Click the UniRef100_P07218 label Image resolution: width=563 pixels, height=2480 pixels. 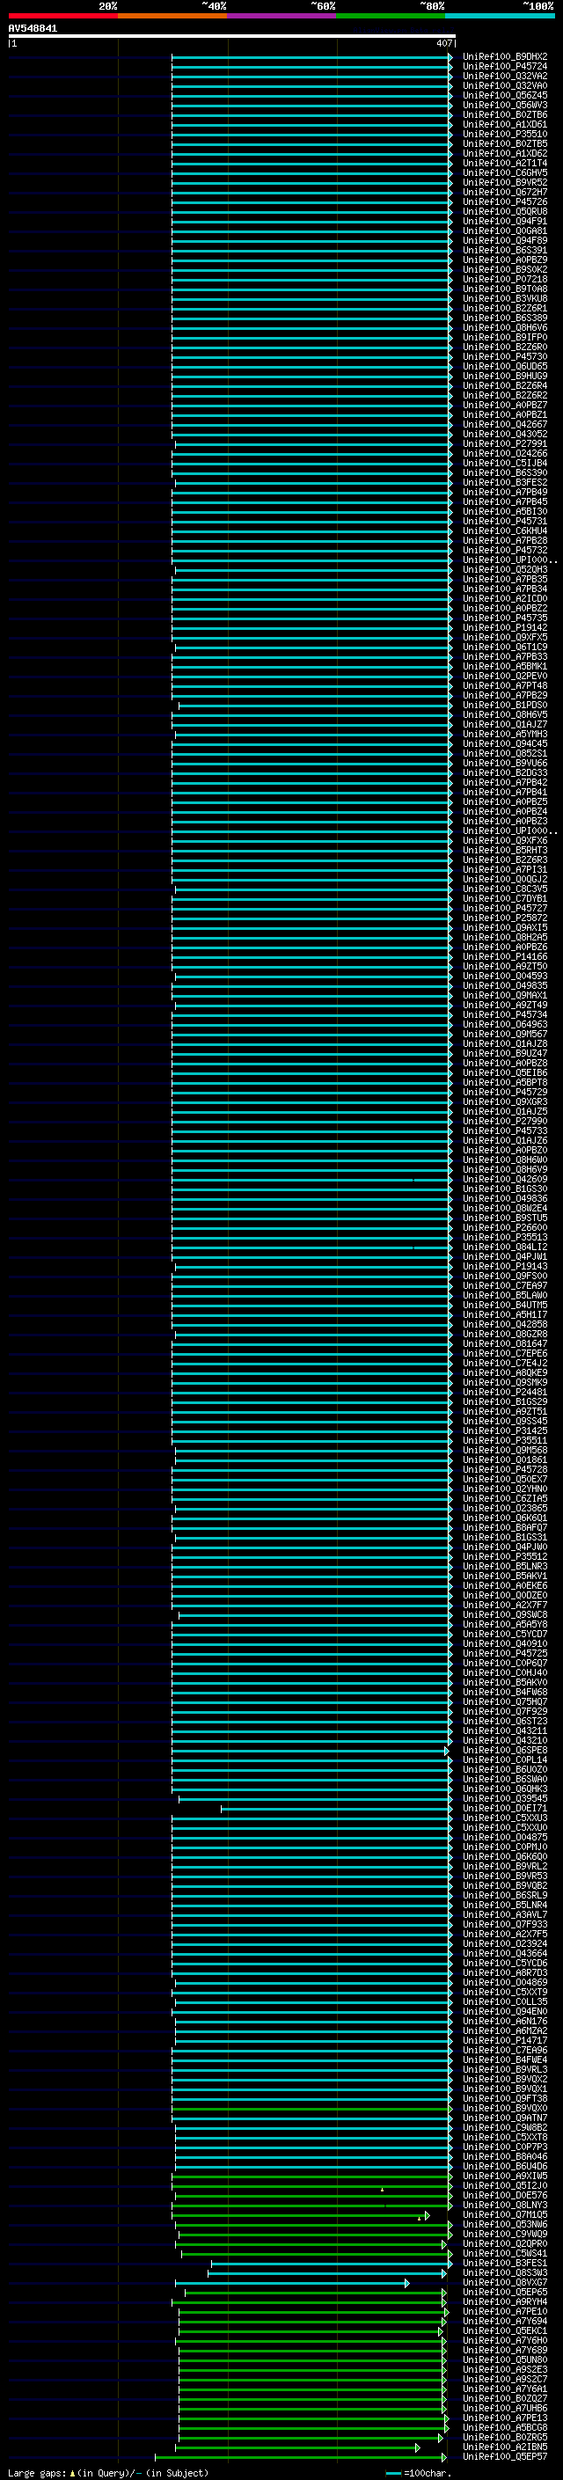[504, 279]
